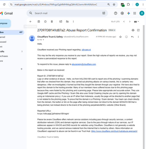Open the Chrome profile avatar in toolbar
Viewport: 146px width, 149px height.
point(137,4)
